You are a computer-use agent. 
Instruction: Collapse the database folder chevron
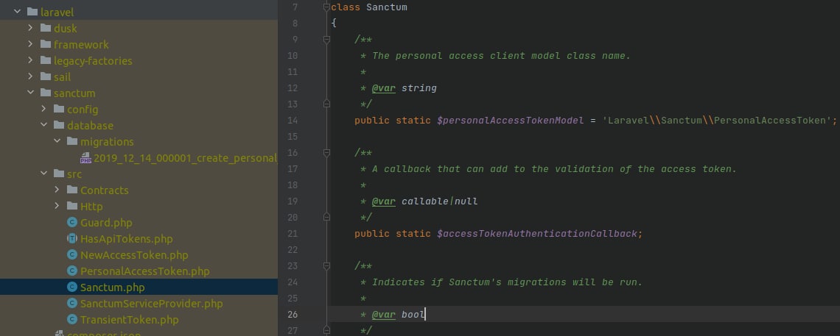[x=44, y=125]
